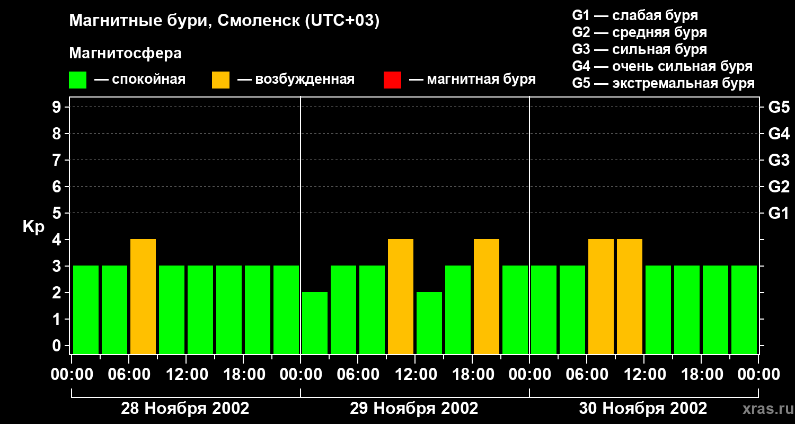
Task: Click the 06:00–09:00 orange bar on 30 Ноября
Action: coord(601,296)
